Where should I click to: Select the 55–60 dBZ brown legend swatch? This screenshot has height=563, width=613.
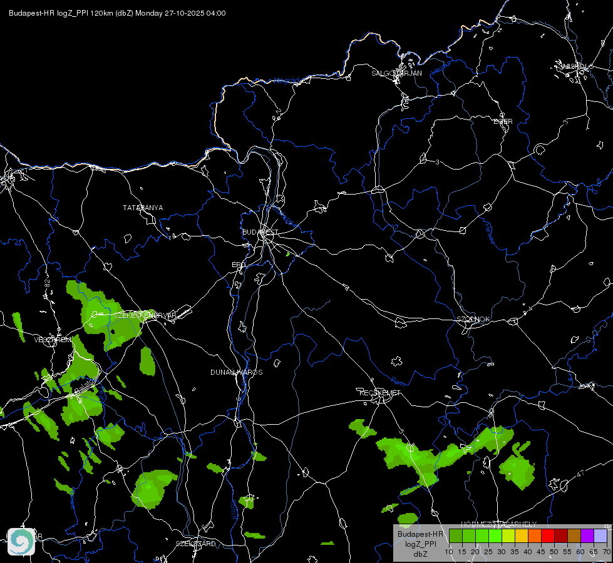coord(574,535)
